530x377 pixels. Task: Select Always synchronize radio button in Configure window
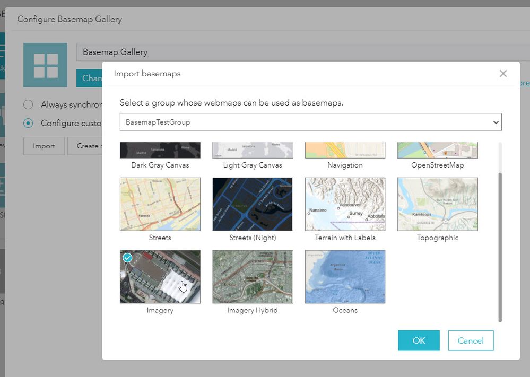click(x=29, y=105)
